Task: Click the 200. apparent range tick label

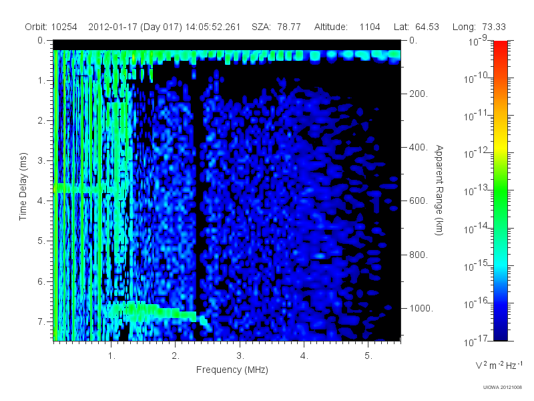Action: coord(419,94)
